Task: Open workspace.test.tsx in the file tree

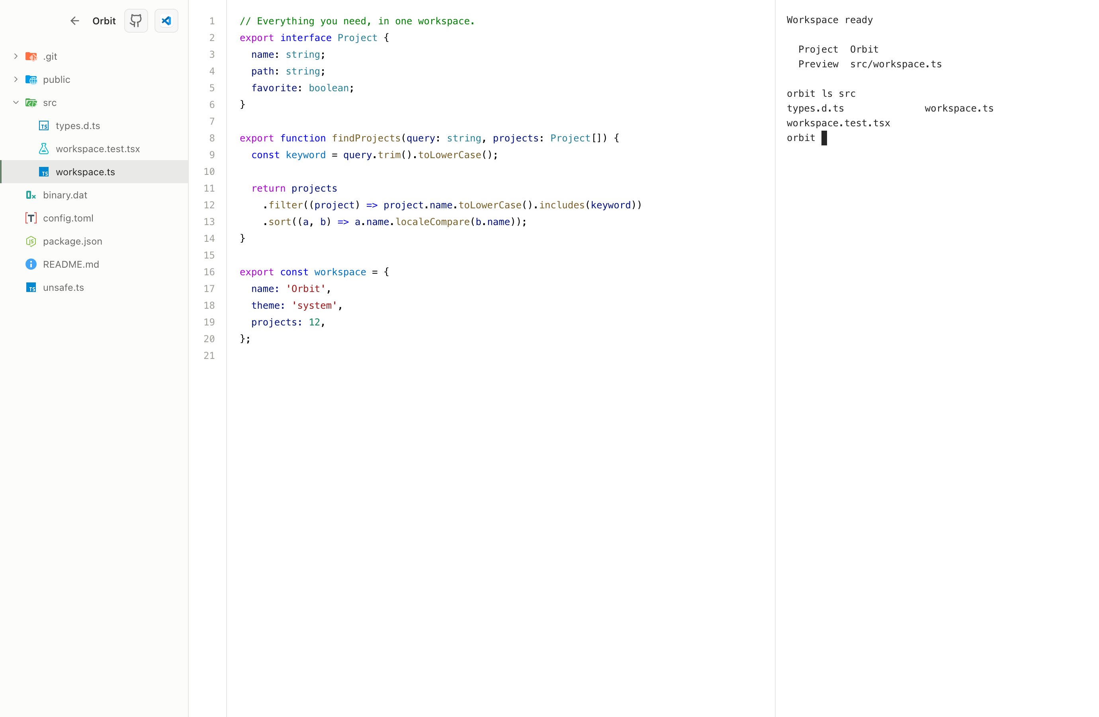Action: 94,149
